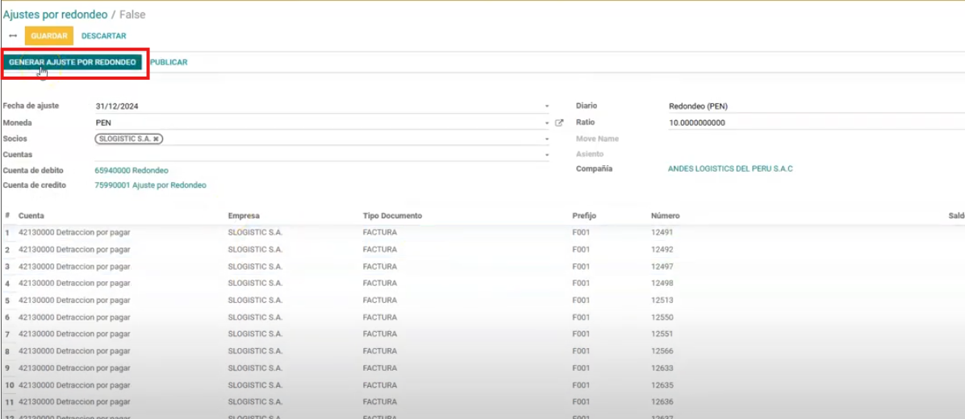Sort table by the Número column header
The height and width of the screenshot is (419, 965).
point(665,216)
